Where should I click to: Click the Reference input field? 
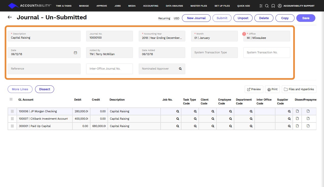point(44,69)
